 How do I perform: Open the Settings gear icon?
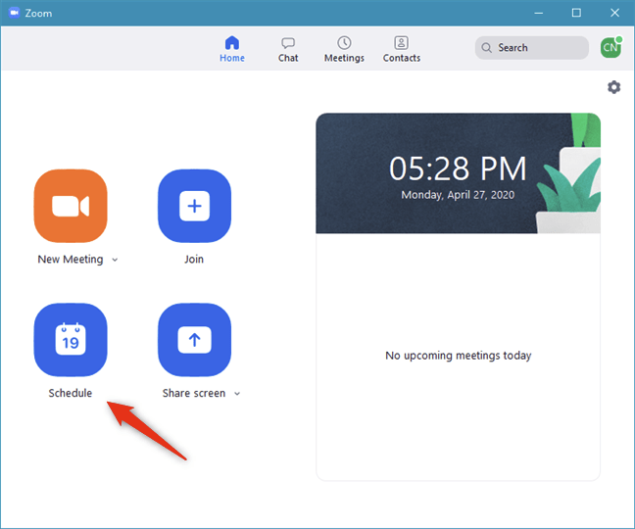(614, 87)
